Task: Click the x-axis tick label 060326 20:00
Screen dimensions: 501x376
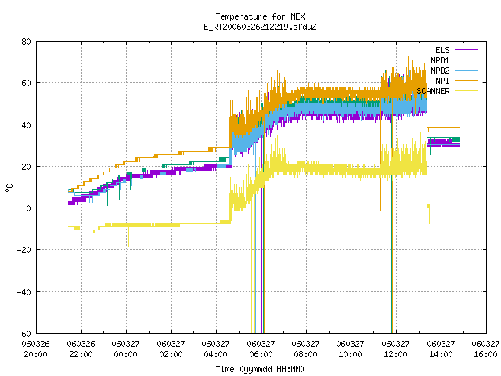Action: [x=36, y=349]
